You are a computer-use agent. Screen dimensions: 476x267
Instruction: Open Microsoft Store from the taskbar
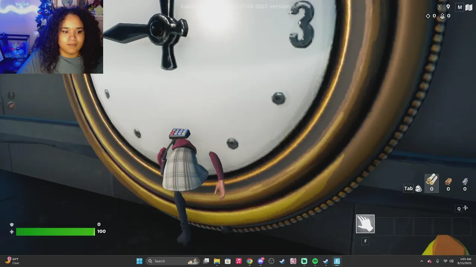(x=228, y=261)
